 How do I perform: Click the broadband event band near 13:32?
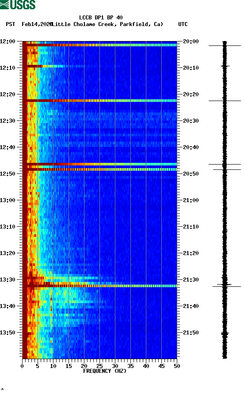pyautogui.click(x=100, y=286)
